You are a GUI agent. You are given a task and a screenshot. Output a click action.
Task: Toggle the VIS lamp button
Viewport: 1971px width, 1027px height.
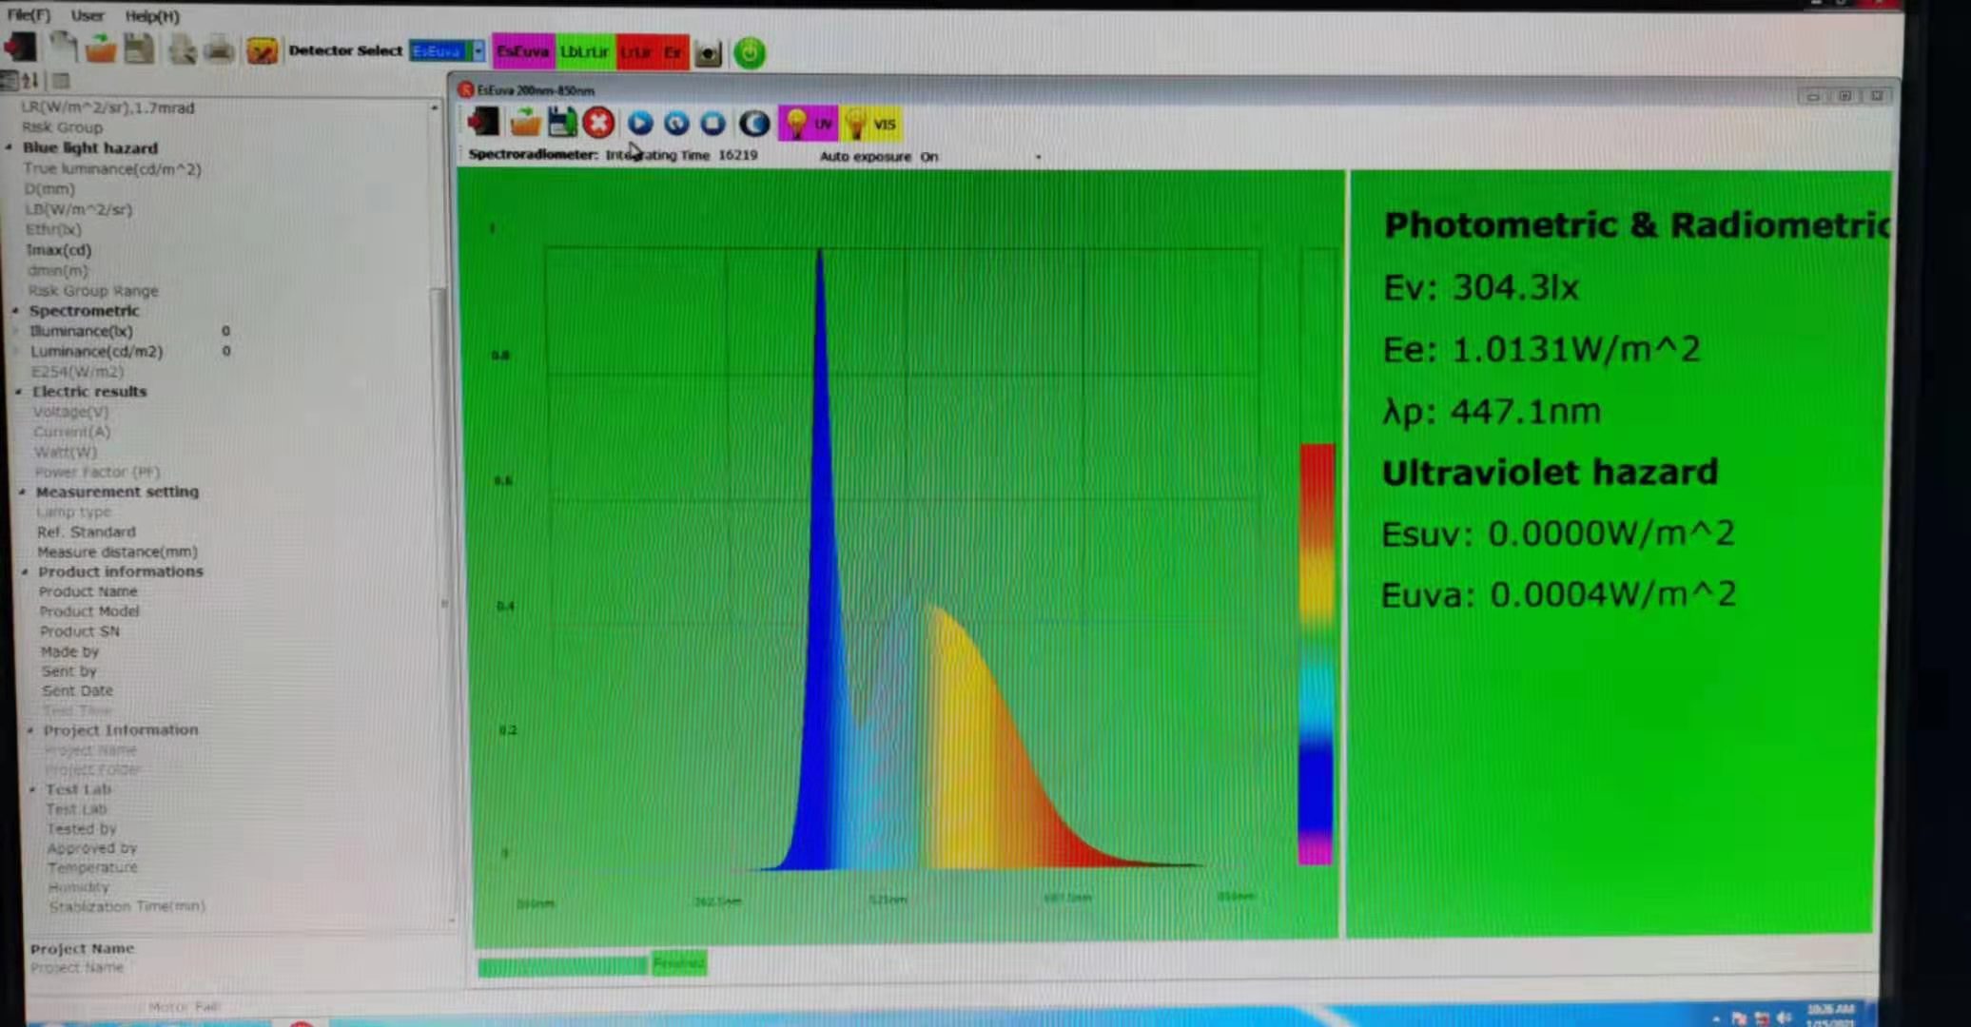click(x=871, y=124)
